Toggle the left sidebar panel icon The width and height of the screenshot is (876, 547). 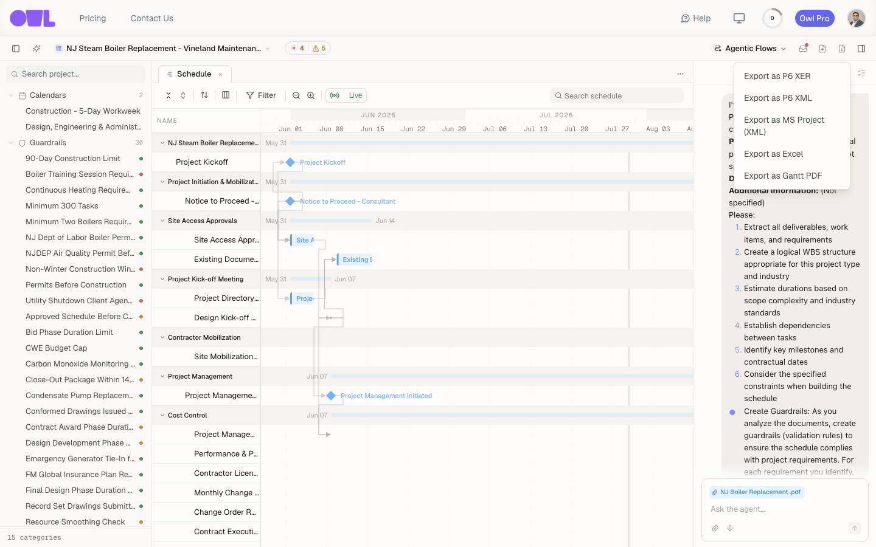16,49
